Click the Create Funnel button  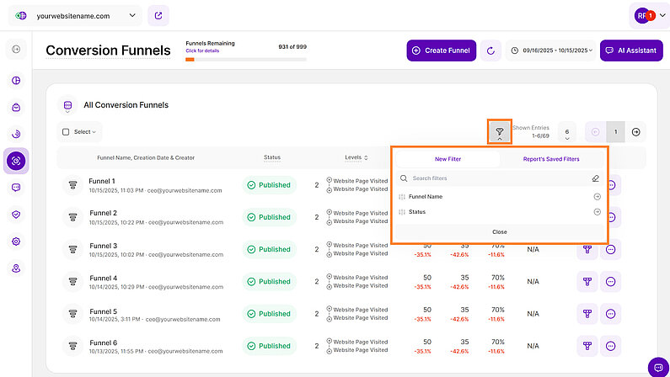441,50
